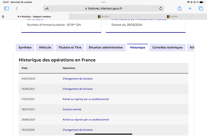Reload the page with refresh icon
The height and width of the screenshot is (136, 207).
click(160, 9)
